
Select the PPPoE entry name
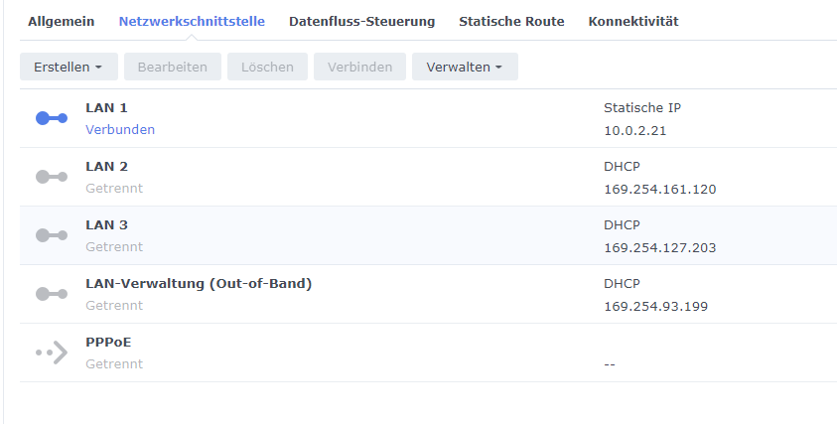[x=108, y=342]
